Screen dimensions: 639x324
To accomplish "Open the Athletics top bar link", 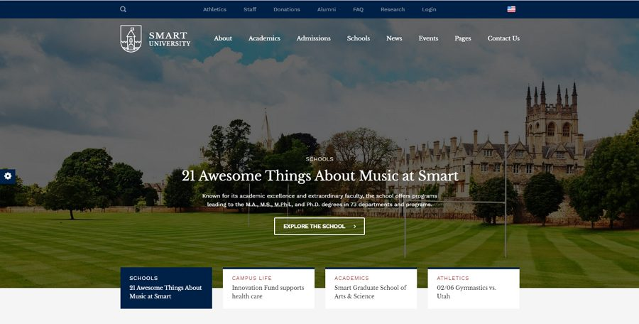I will 214,9.
